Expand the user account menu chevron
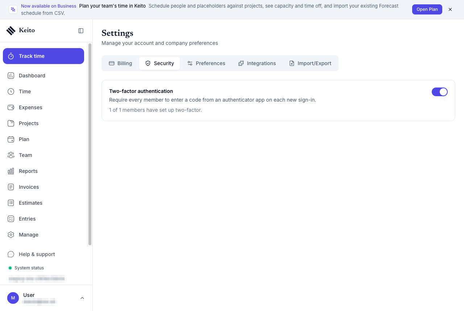Screen dimensions: 464x311 click(x=82, y=298)
